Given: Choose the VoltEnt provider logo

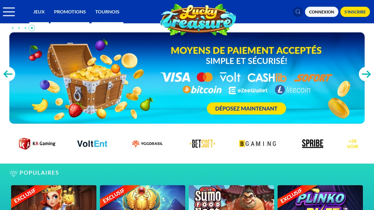Looking at the screenshot, I should (x=92, y=143).
